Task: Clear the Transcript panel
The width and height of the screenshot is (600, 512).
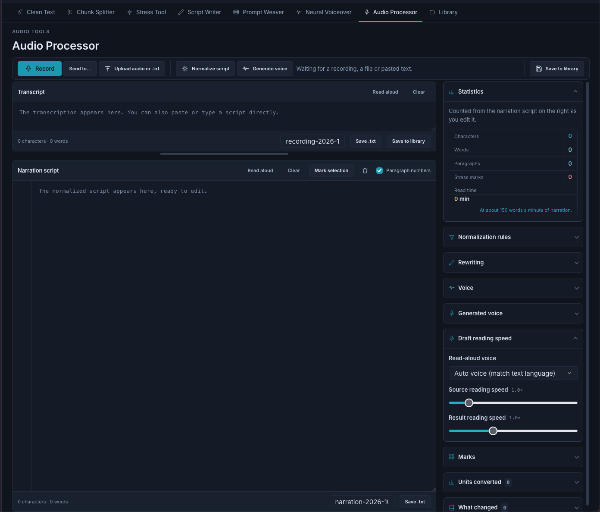Action: (419, 92)
